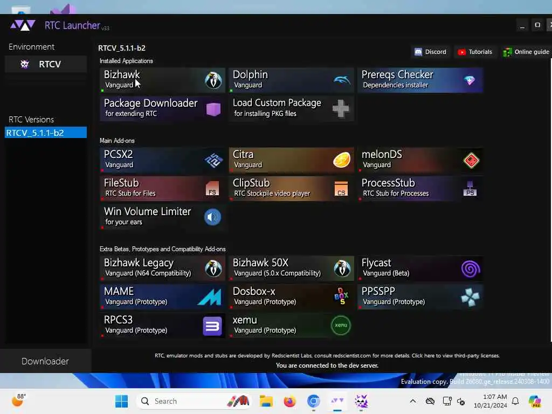Click the ClipStub CS icon
This screenshot has width=552, height=414.
[x=341, y=188]
